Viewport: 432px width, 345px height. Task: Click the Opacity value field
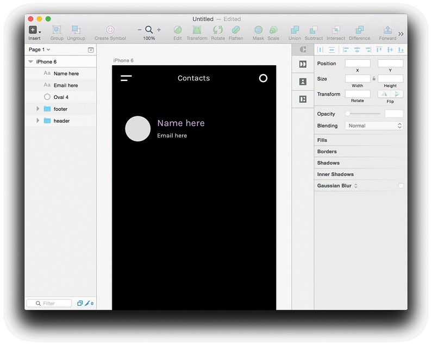pyautogui.click(x=394, y=114)
